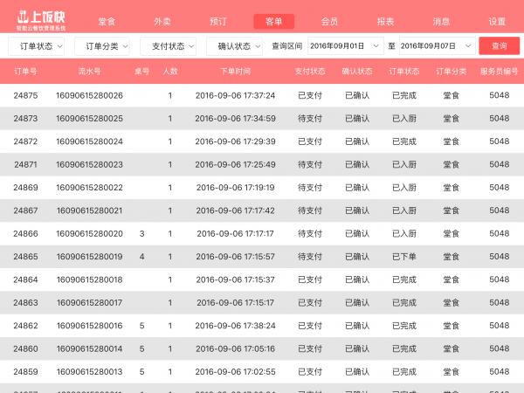524x393 pixels.
Task: Open the 报表 tab
Action: [385, 22]
